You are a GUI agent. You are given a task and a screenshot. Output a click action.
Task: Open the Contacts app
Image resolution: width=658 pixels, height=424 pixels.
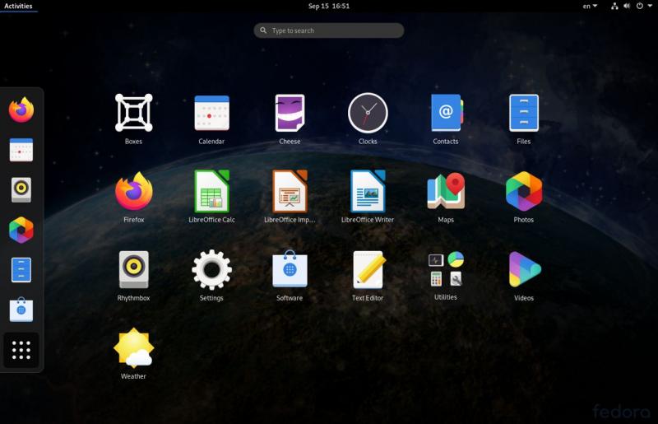pos(446,114)
